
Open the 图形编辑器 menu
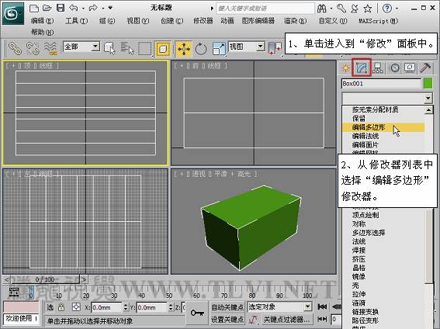click(258, 21)
